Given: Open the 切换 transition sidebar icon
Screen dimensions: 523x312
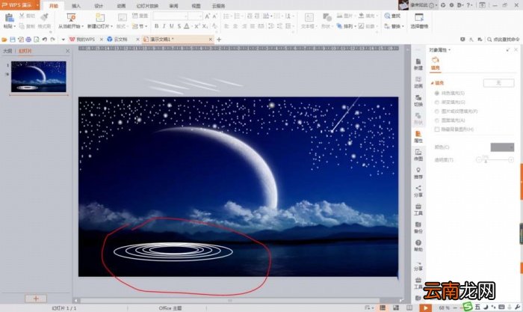Looking at the screenshot, I should 418,100.
